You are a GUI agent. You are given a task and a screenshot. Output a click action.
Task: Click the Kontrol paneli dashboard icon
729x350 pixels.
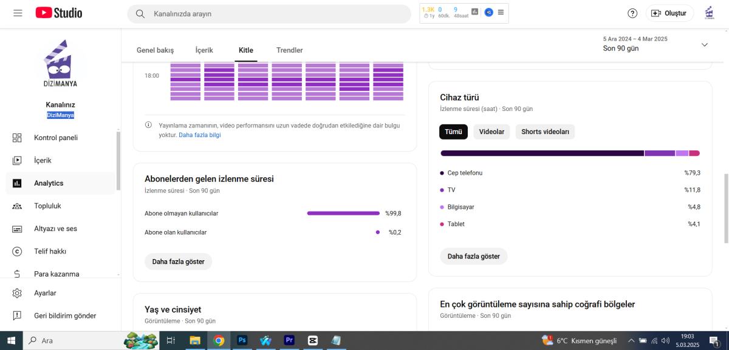click(17, 138)
